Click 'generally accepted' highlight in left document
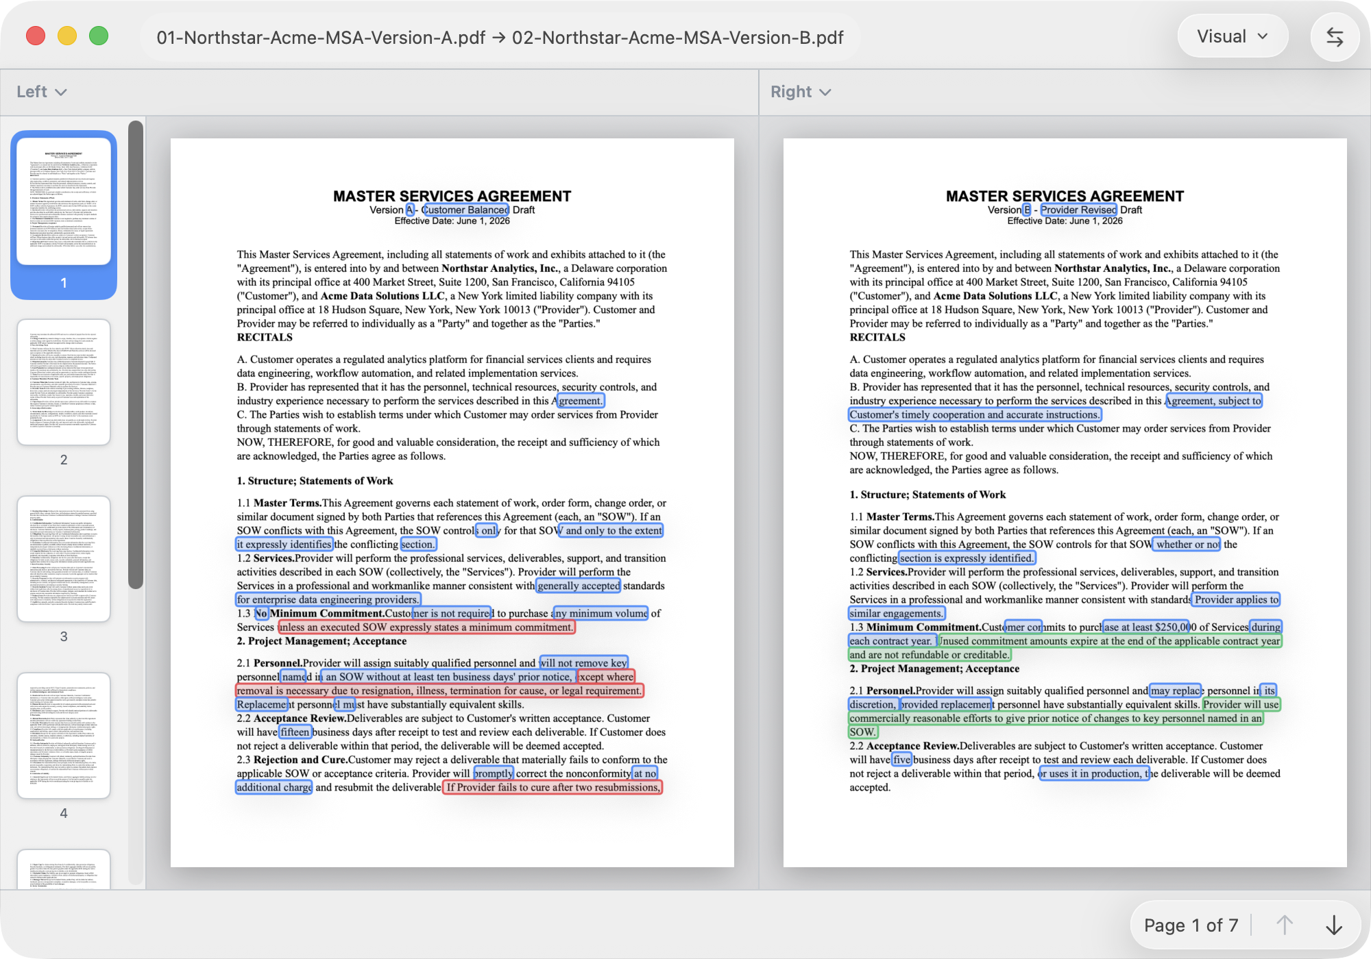The width and height of the screenshot is (1371, 959). point(579,585)
